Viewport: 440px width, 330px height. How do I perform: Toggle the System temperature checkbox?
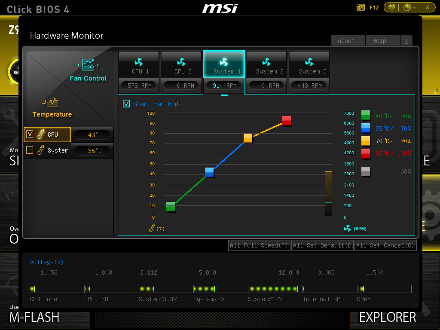point(30,150)
